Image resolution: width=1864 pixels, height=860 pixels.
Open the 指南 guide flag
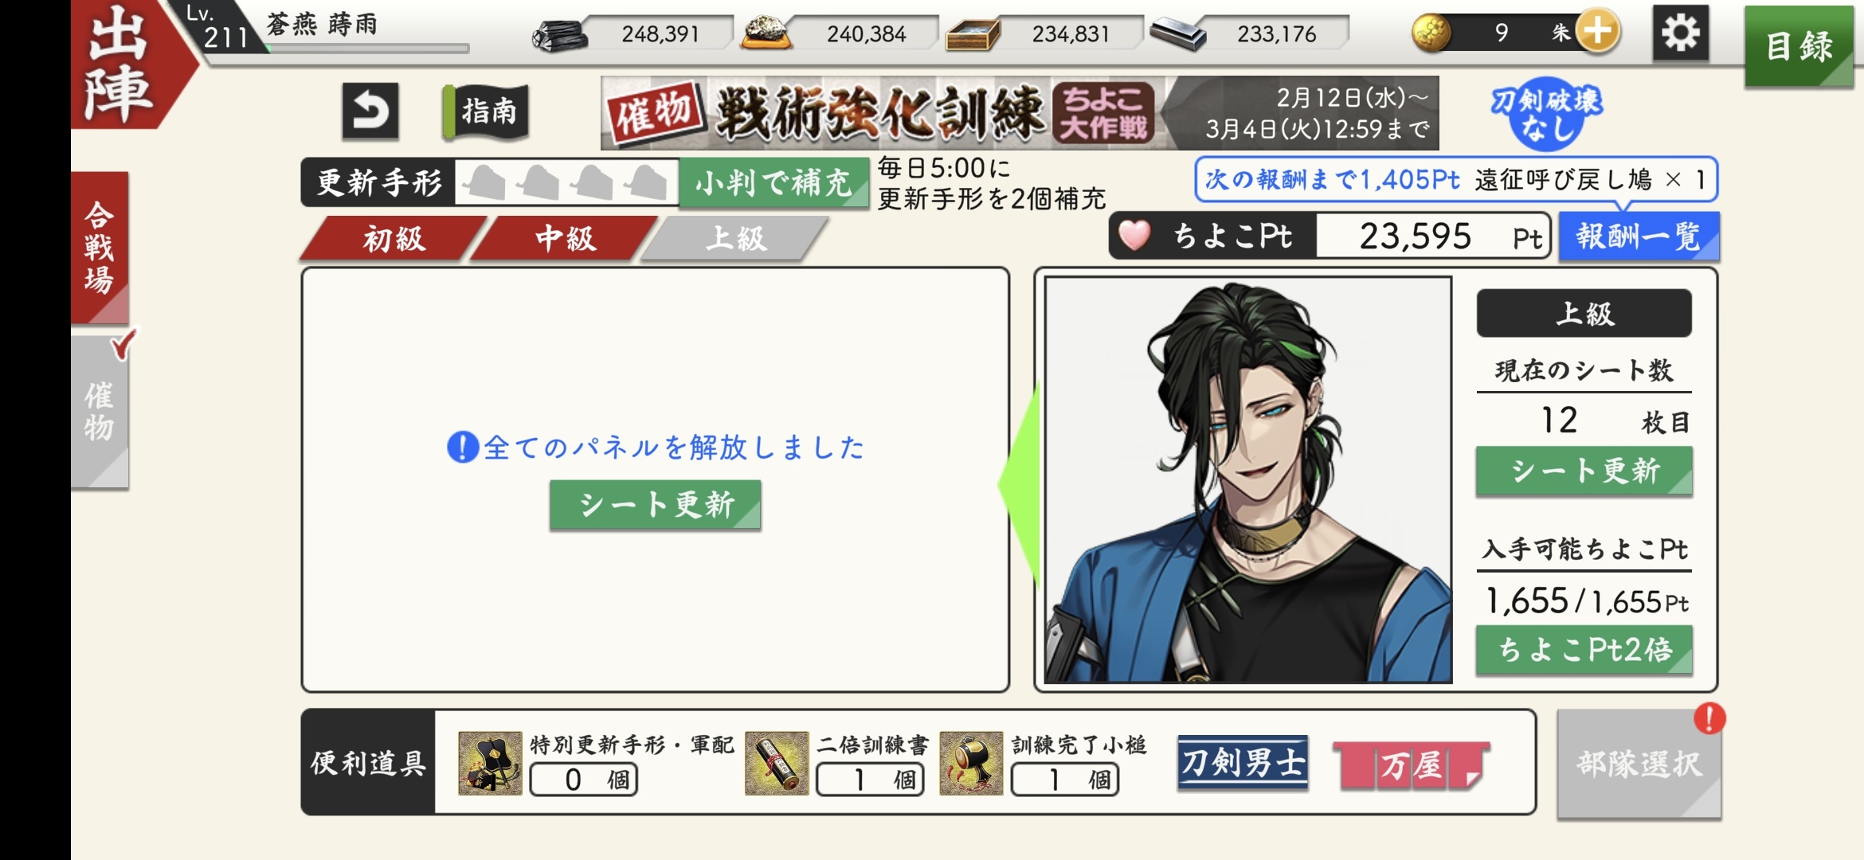485,111
